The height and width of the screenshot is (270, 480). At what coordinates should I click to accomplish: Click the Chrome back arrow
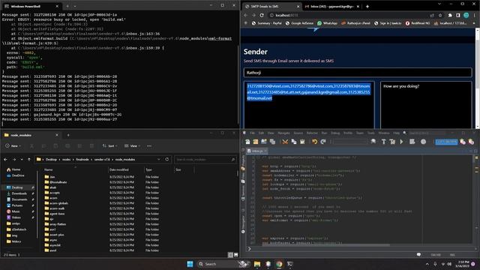tap(246, 15)
